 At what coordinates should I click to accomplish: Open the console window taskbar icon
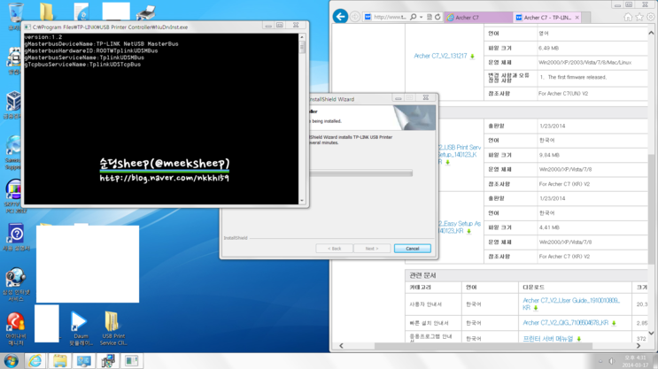point(132,361)
